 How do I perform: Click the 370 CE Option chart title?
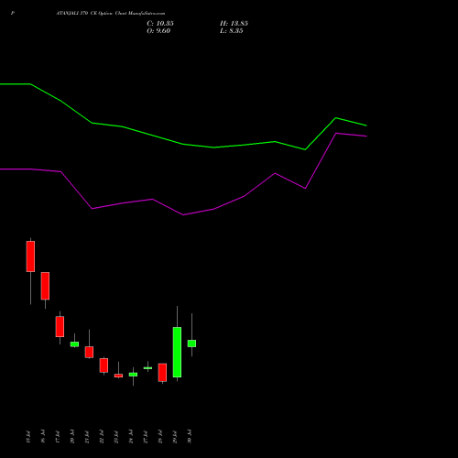(x=111, y=14)
